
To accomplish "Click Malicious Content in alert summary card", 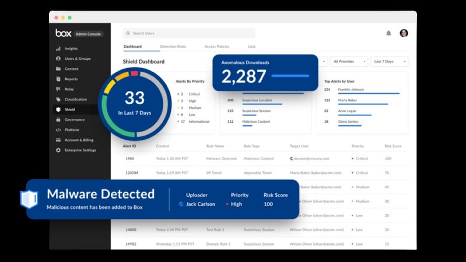I will click(256, 122).
